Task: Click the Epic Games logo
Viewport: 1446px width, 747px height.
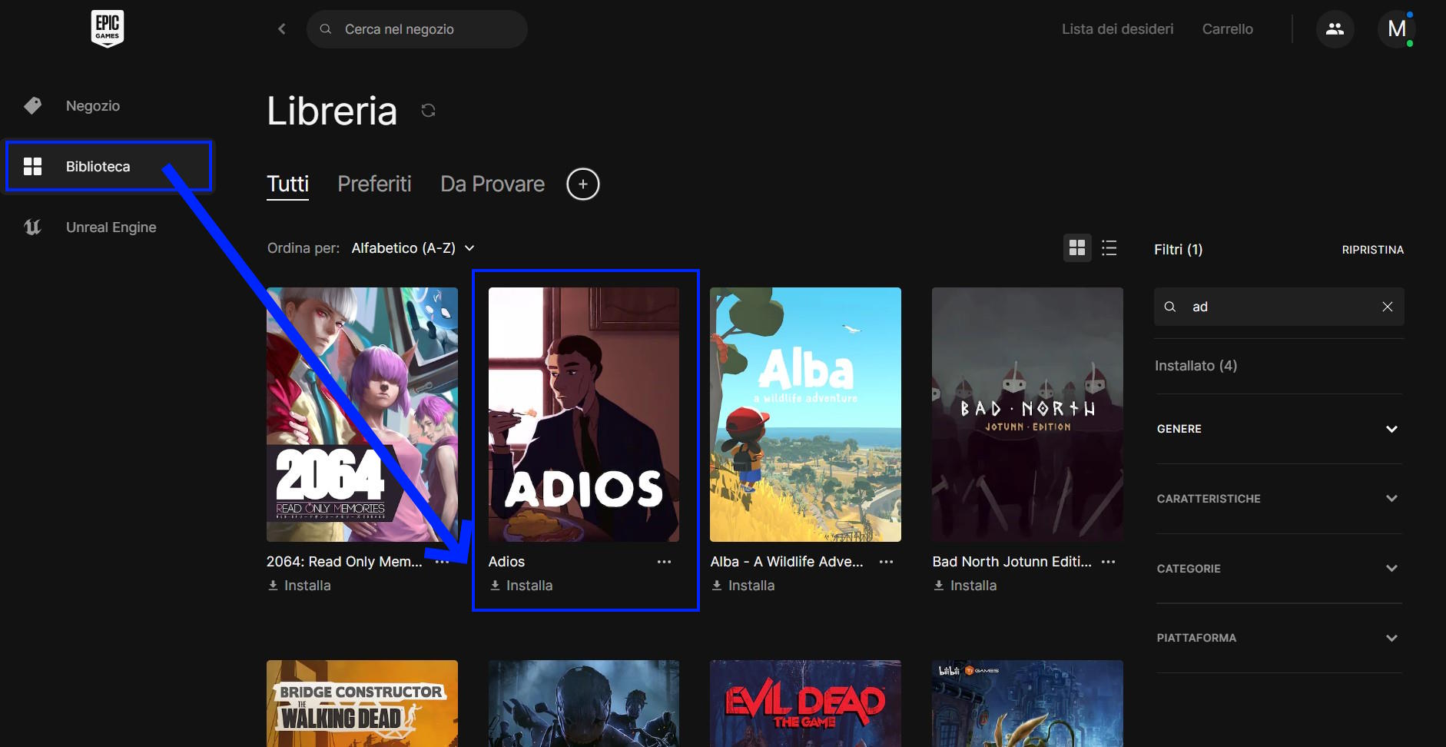Action: 107,28
